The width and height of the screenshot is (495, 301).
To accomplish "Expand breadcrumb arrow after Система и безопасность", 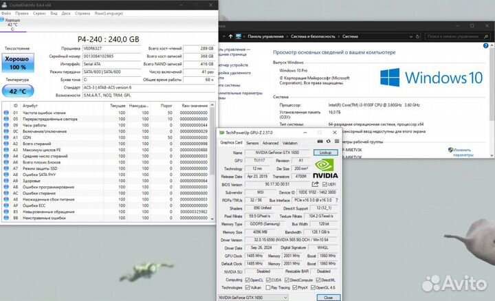I will pyautogui.click(x=338, y=36).
